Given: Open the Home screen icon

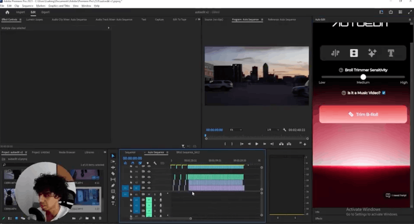Looking at the screenshot, I should [7, 12].
